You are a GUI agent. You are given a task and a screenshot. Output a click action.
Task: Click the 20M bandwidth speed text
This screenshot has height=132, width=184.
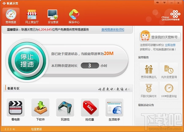point(109,54)
